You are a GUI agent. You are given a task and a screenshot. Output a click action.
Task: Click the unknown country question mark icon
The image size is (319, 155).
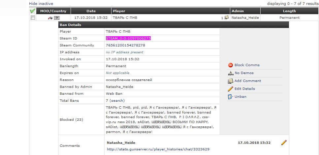tap(57, 18)
